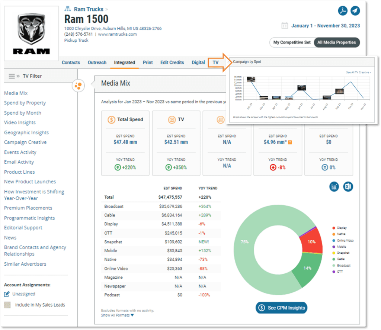Click the RAM logo image
Viewport: 381px width, 330px height.
coord(31,33)
